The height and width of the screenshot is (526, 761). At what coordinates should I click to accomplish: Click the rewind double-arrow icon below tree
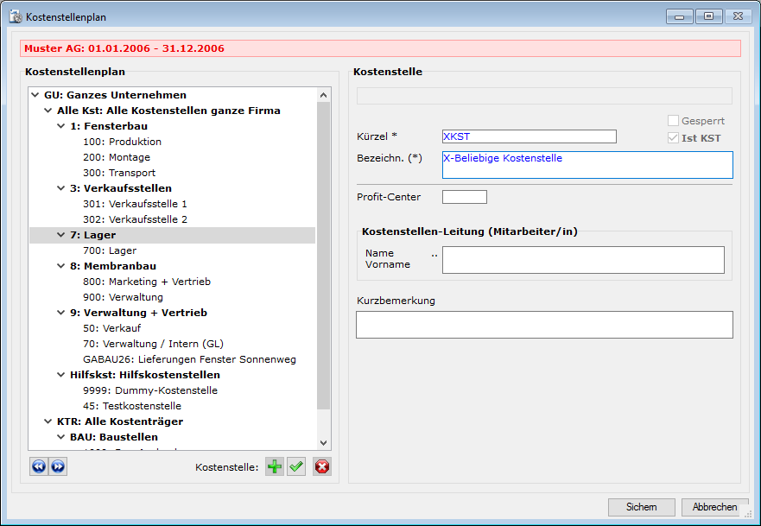[x=39, y=466]
